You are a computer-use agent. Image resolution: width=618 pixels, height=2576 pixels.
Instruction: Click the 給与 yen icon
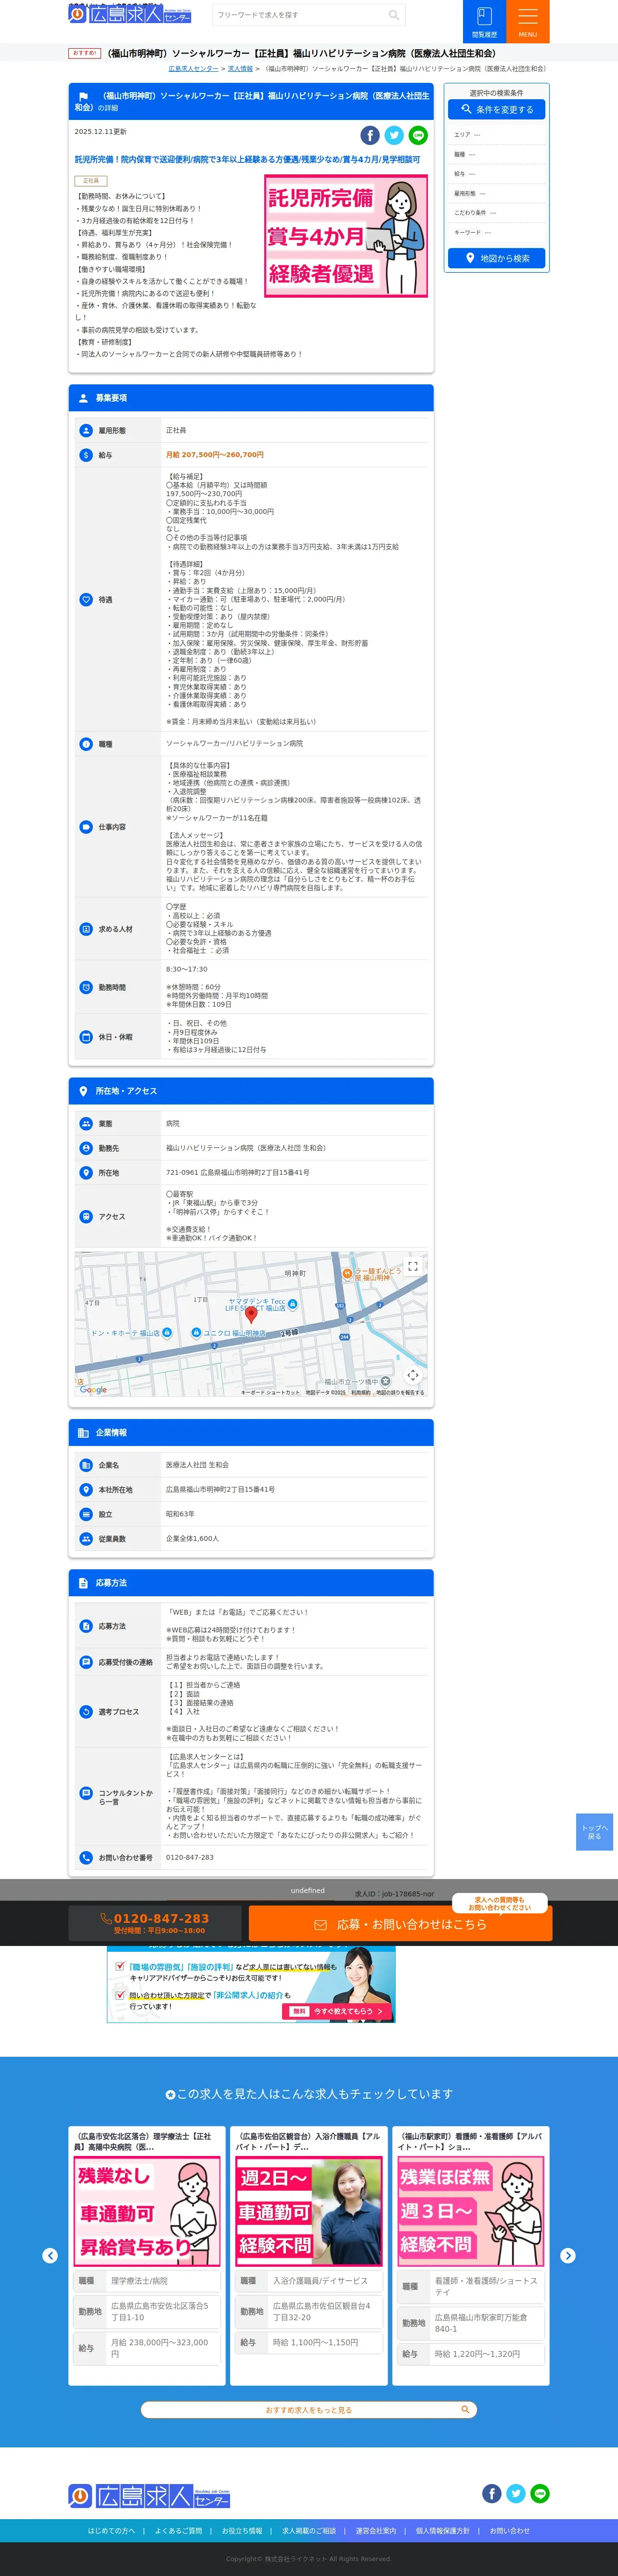click(x=86, y=455)
